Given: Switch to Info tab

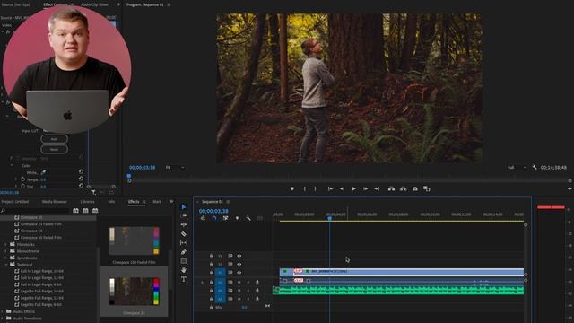Looking at the screenshot, I should (x=111, y=202).
